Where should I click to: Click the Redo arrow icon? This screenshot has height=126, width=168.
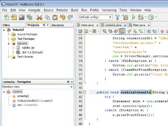[70, 17]
